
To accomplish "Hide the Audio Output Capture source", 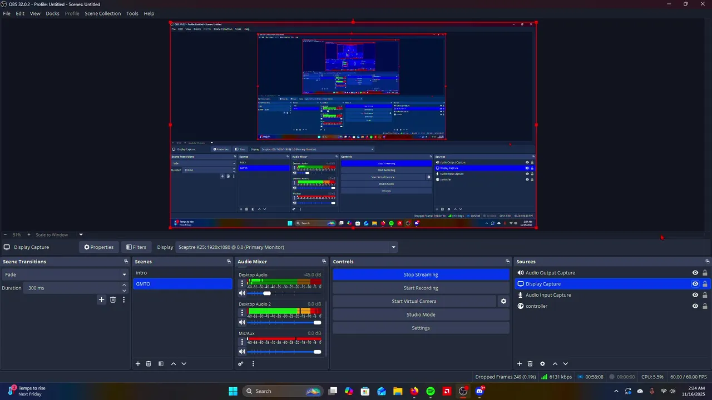I will click(695, 273).
